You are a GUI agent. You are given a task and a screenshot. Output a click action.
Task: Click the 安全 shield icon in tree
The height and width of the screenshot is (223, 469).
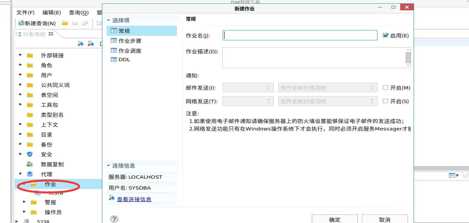click(30, 154)
